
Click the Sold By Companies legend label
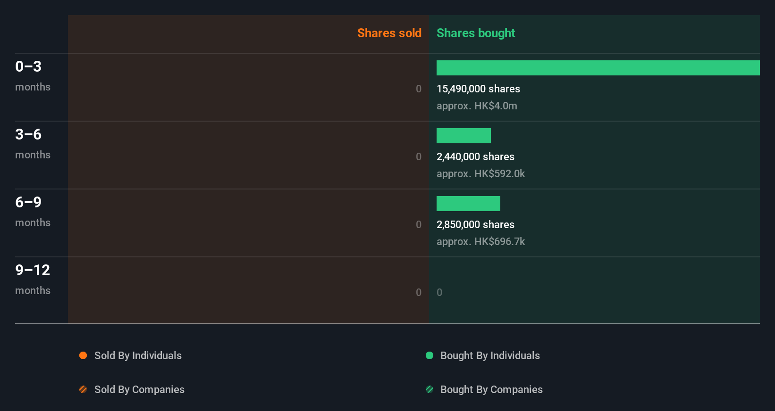click(139, 389)
